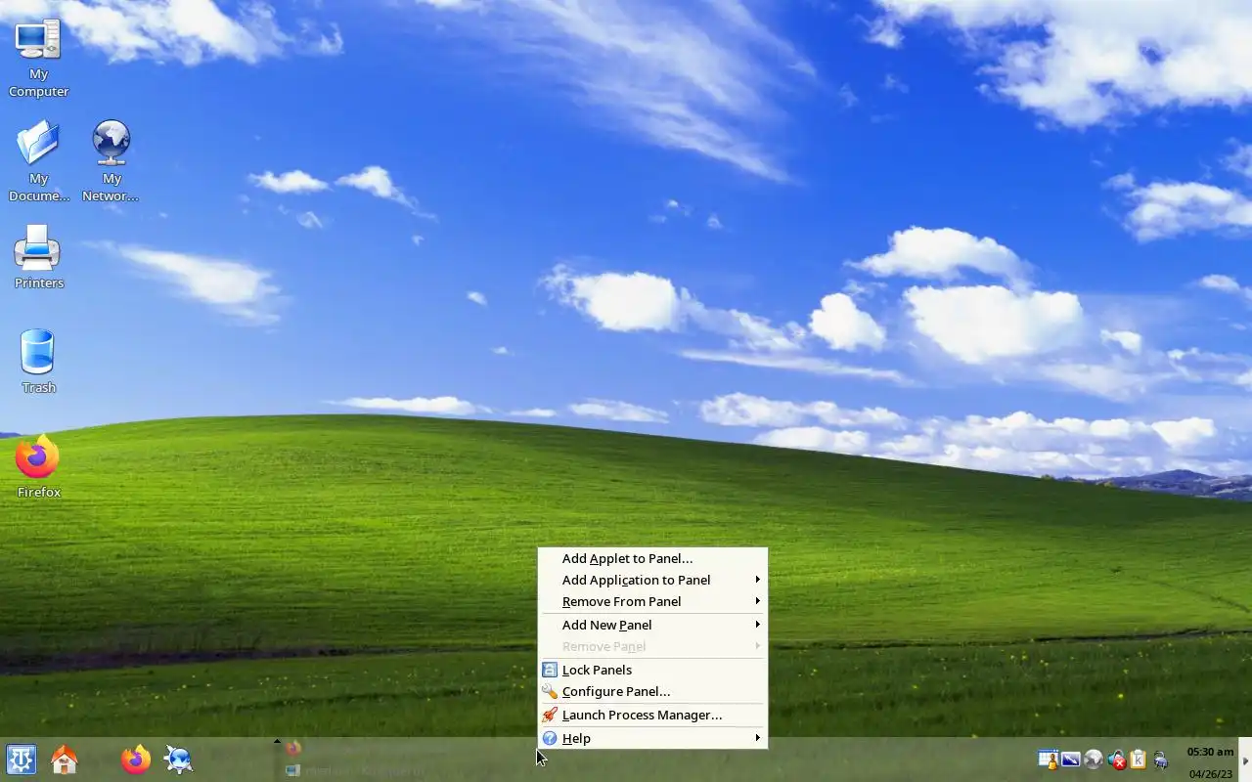1252x782 pixels.
Task: Open the muted volume mixer tray icon
Action: coord(1116,760)
